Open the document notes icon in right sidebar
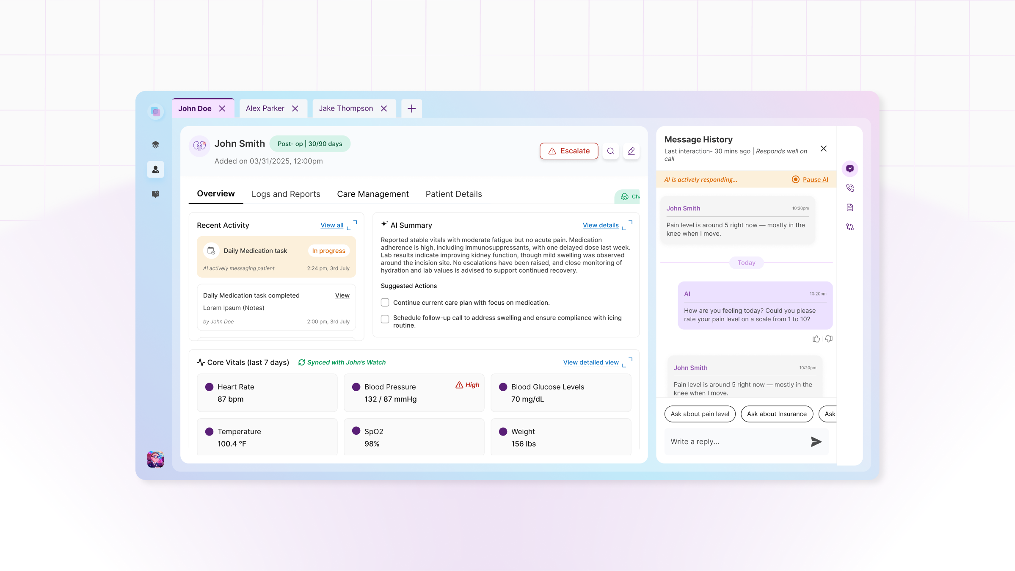Image resolution: width=1015 pixels, height=571 pixels. pos(850,207)
